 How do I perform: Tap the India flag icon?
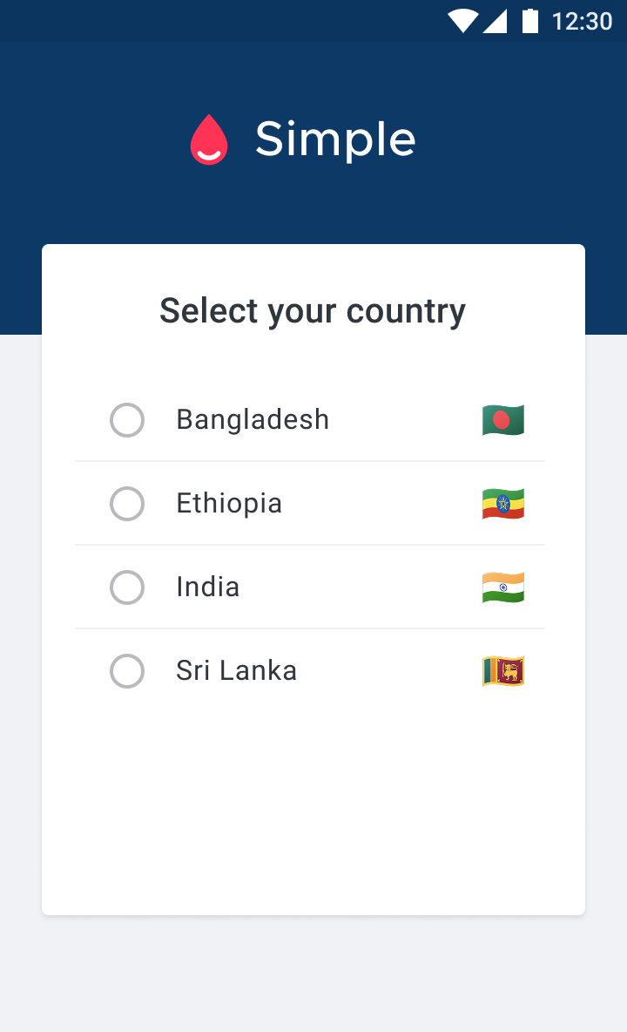point(503,587)
